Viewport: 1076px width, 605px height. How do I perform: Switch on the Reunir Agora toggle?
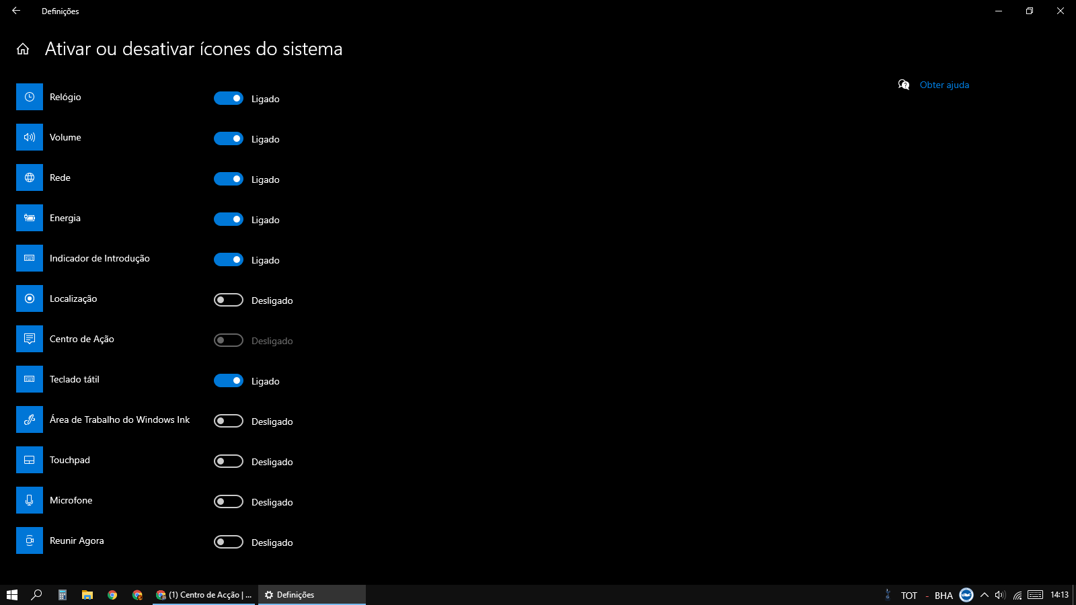click(229, 542)
